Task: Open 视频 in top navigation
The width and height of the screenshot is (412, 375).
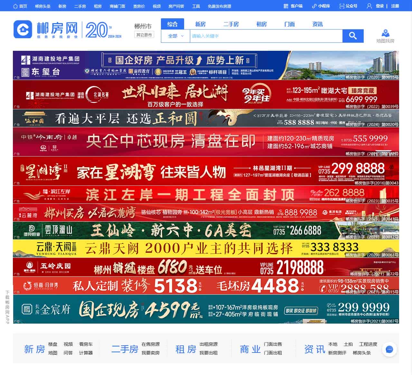Action: 157,6
